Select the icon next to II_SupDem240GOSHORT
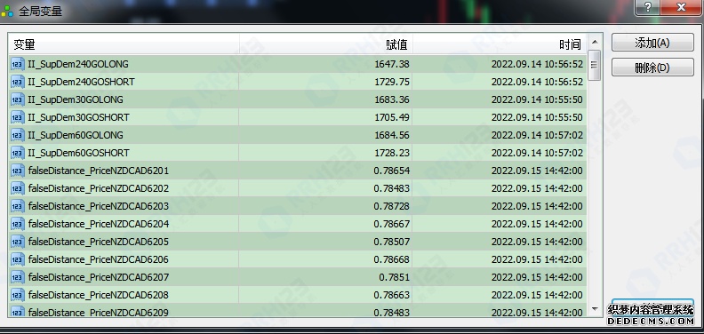This screenshot has height=334, width=704. pos(18,82)
